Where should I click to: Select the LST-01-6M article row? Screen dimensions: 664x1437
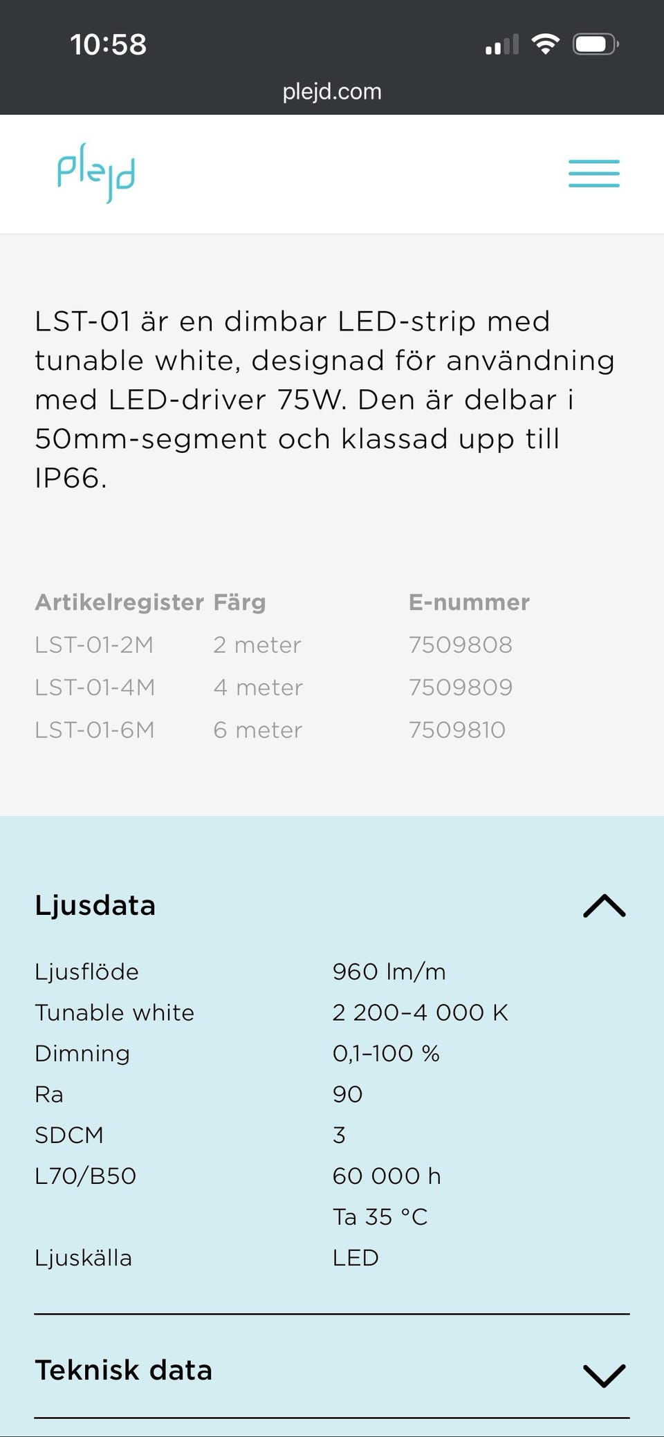click(95, 730)
